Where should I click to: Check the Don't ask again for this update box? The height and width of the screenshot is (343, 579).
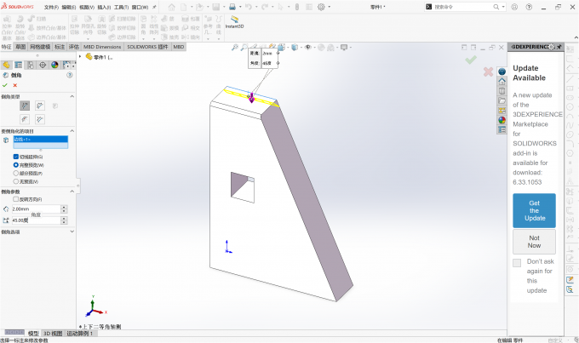[517, 262]
